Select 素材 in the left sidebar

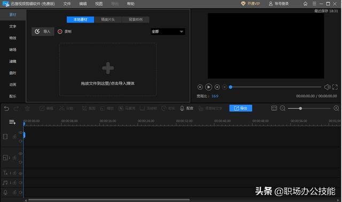pos(13,14)
